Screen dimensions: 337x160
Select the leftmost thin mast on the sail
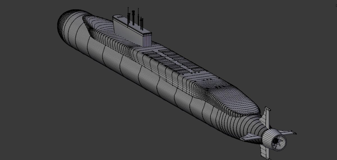tap(128, 16)
